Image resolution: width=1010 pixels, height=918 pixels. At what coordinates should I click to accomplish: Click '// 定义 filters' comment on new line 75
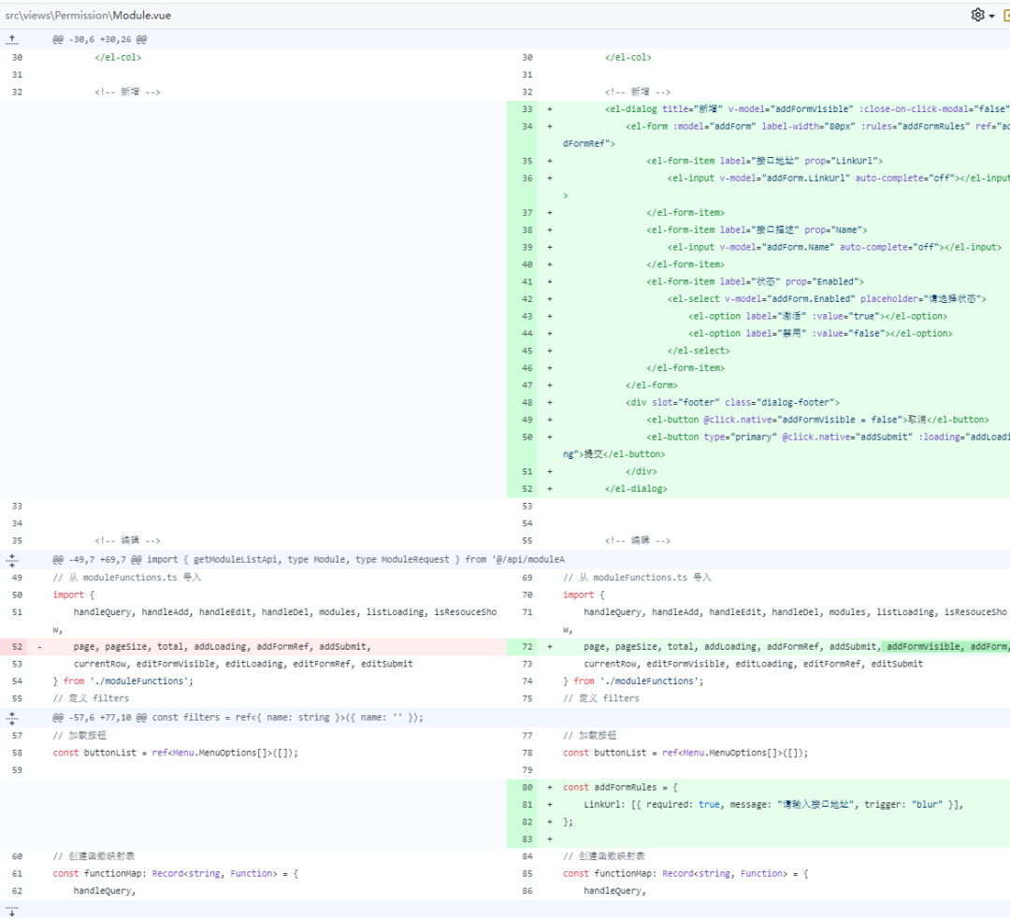[601, 698]
